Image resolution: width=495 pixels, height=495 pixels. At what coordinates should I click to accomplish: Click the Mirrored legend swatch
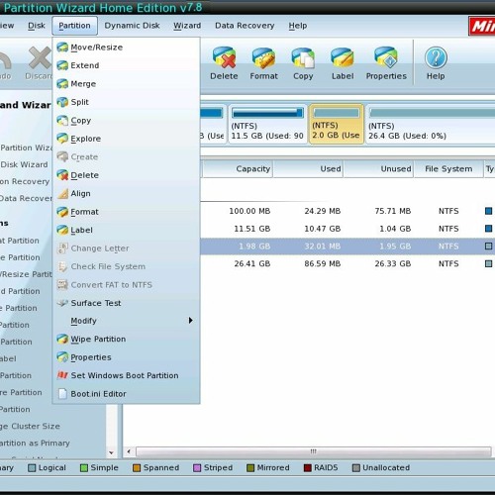[x=250, y=468]
